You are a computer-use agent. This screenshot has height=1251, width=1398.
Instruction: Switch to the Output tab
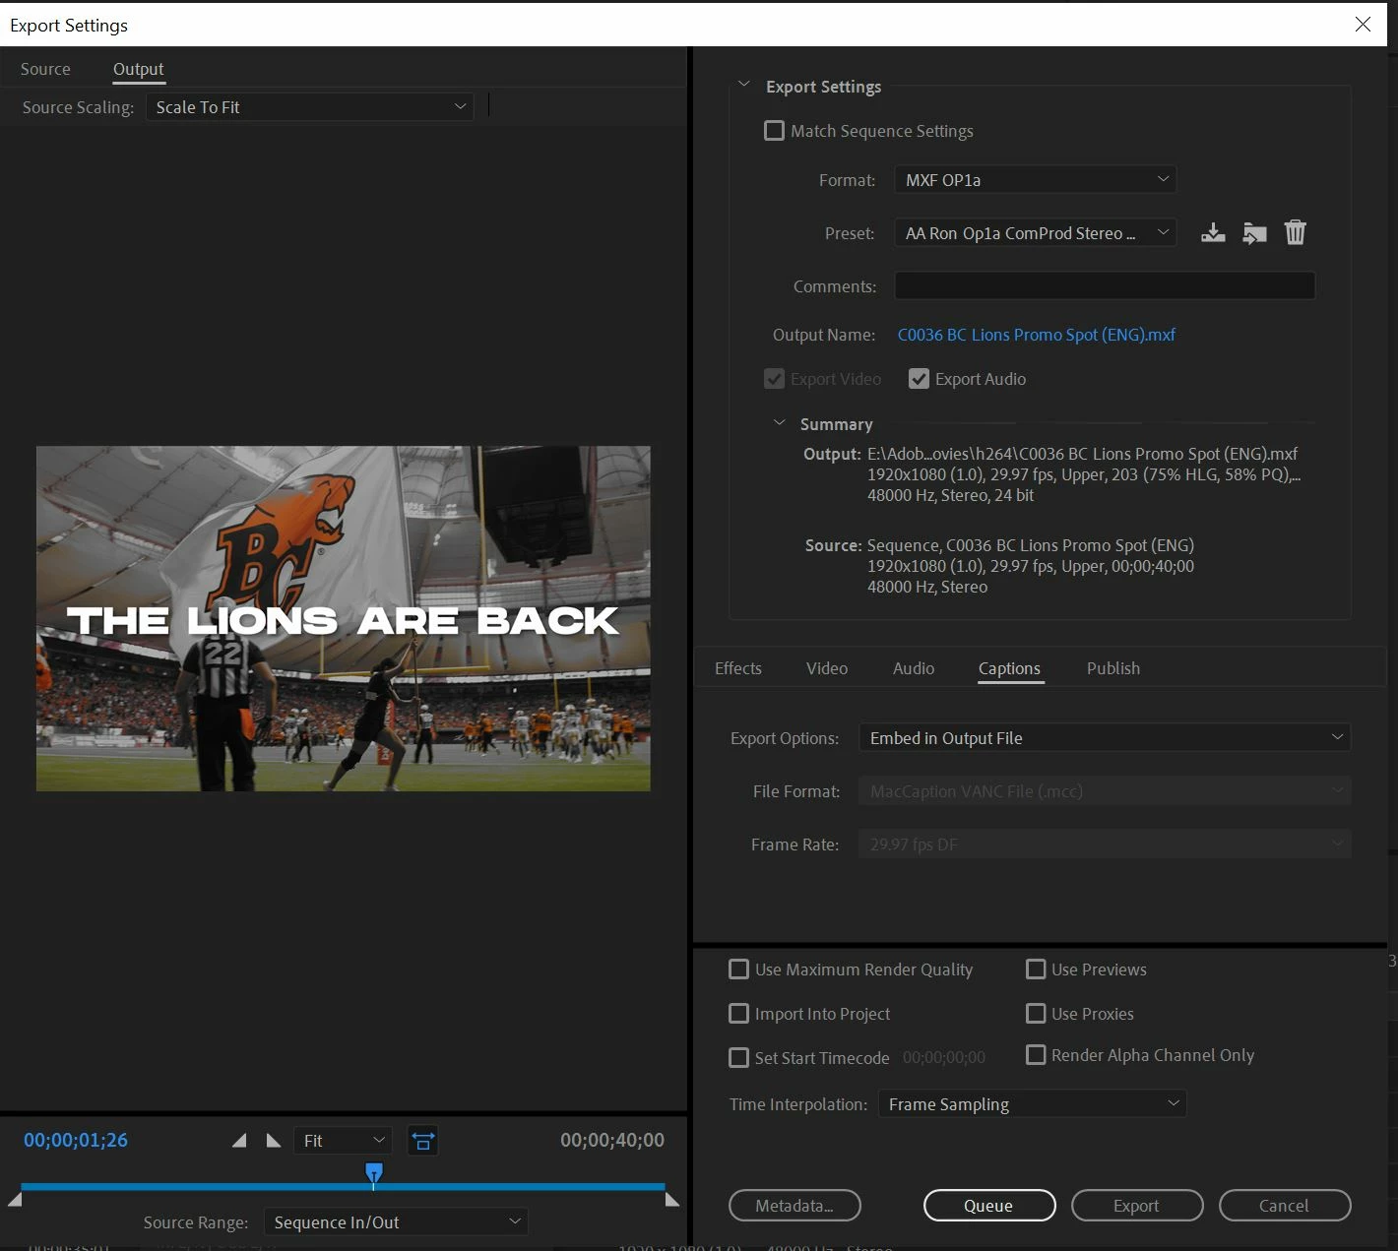[139, 69]
